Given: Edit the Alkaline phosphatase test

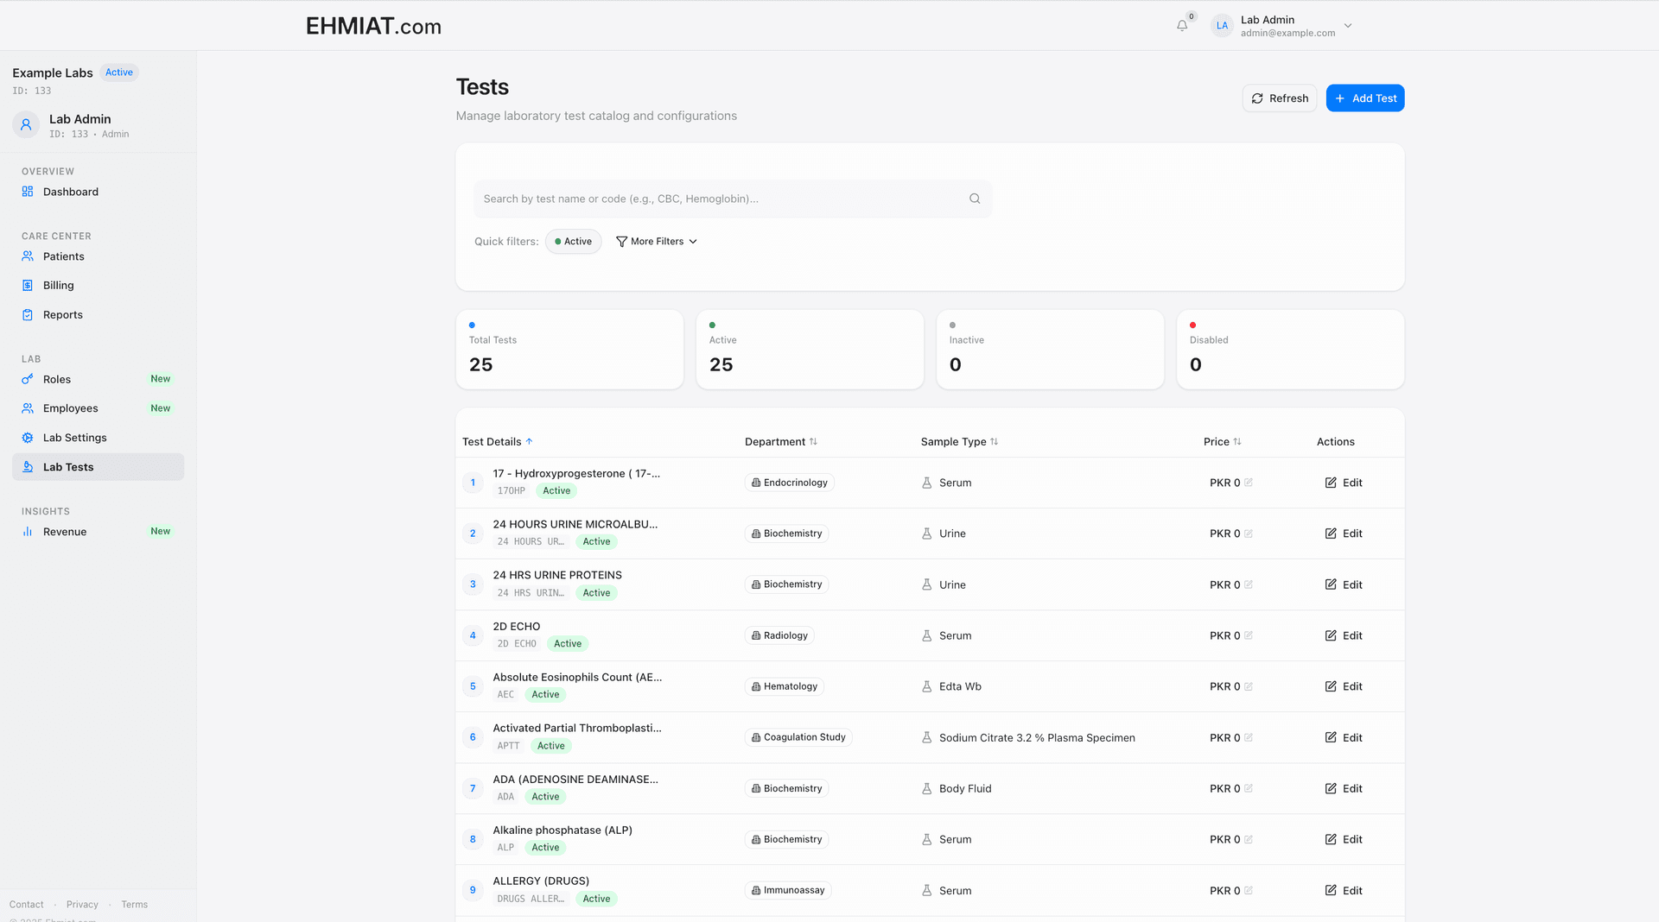Looking at the screenshot, I should [x=1344, y=839].
